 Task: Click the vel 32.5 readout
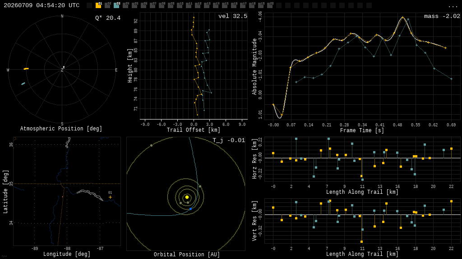pos(233,16)
